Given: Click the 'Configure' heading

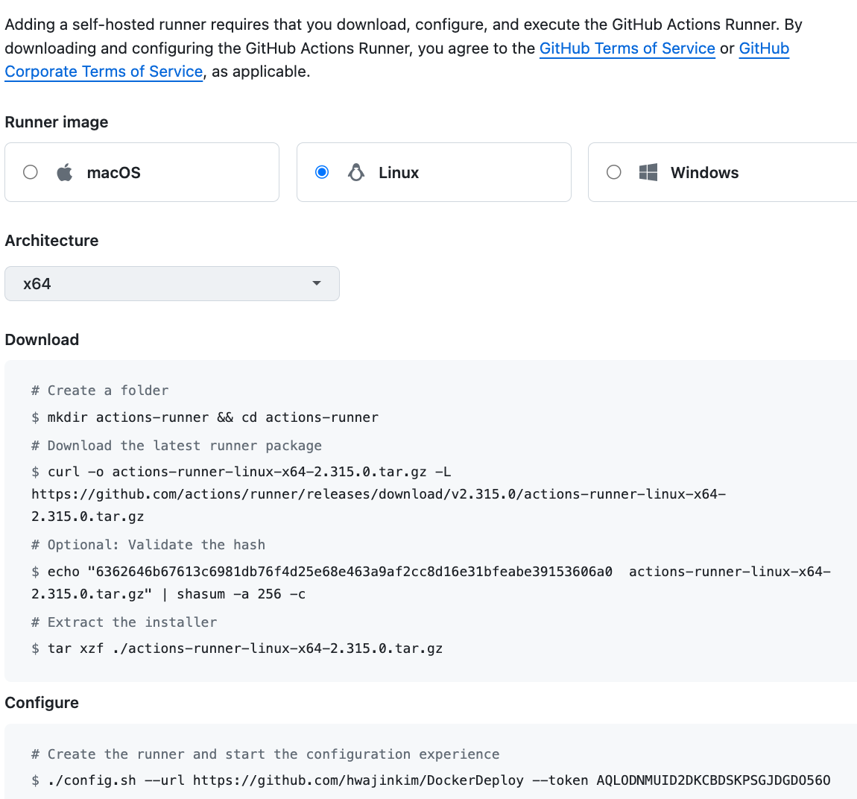Looking at the screenshot, I should pyautogui.click(x=42, y=702).
